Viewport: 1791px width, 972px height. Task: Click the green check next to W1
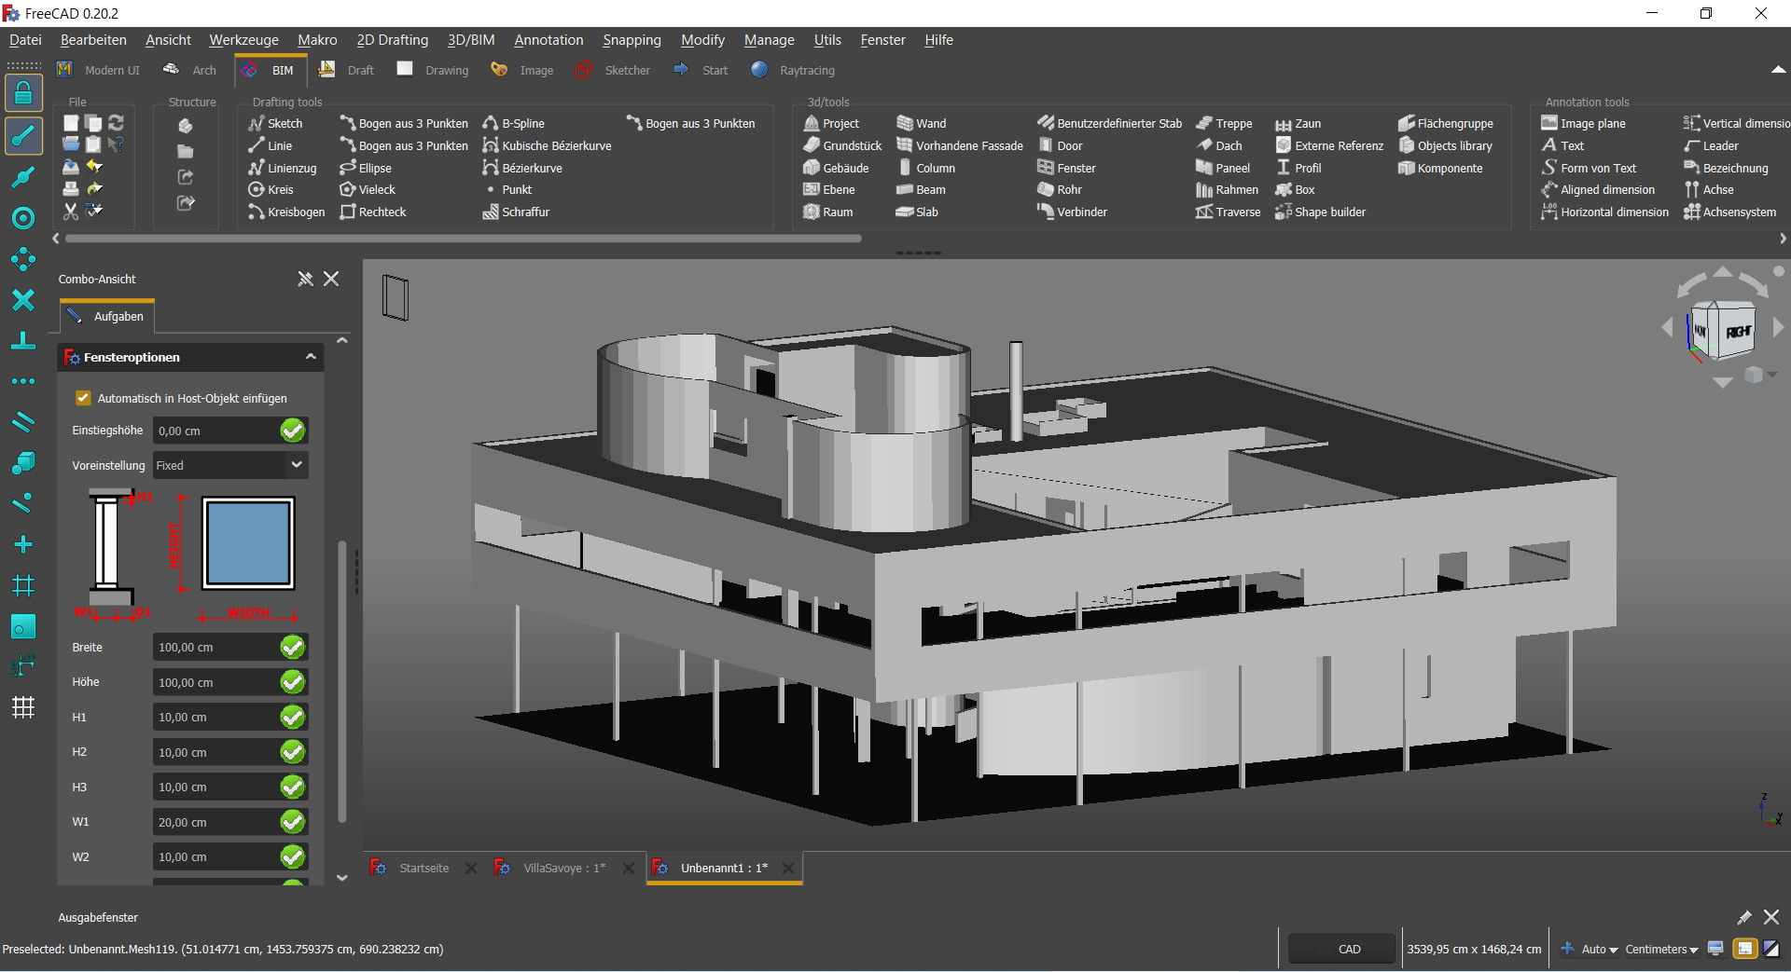tap(293, 822)
